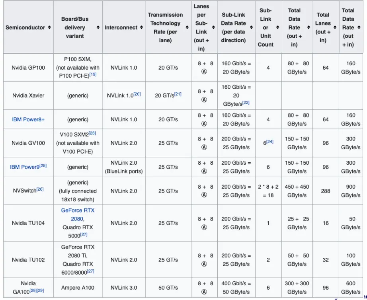This screenshot has width=367, height=300.
Task: Jump to footnote 21 after 20 GT/s
Action: [x=178, y=94]
